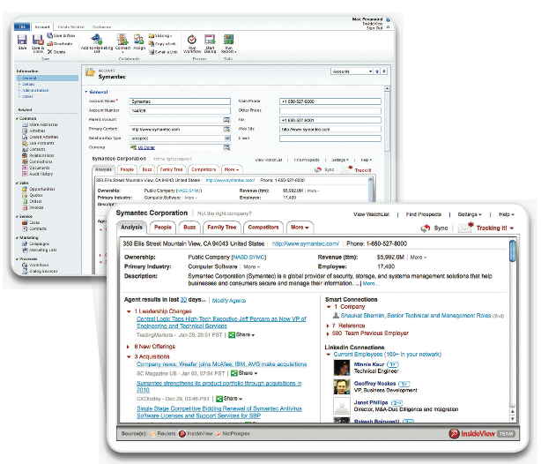Click the Copy a Link ribbon item

162,44
